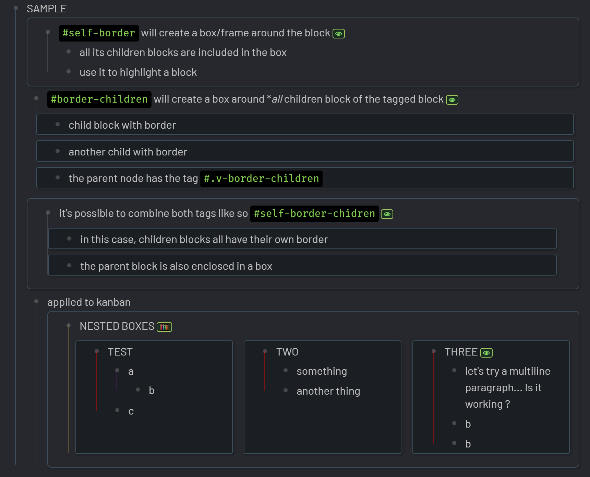This screenshot has width=590, height=477.
Task: Select the 'another child with border' block
Action: (128, 152)
